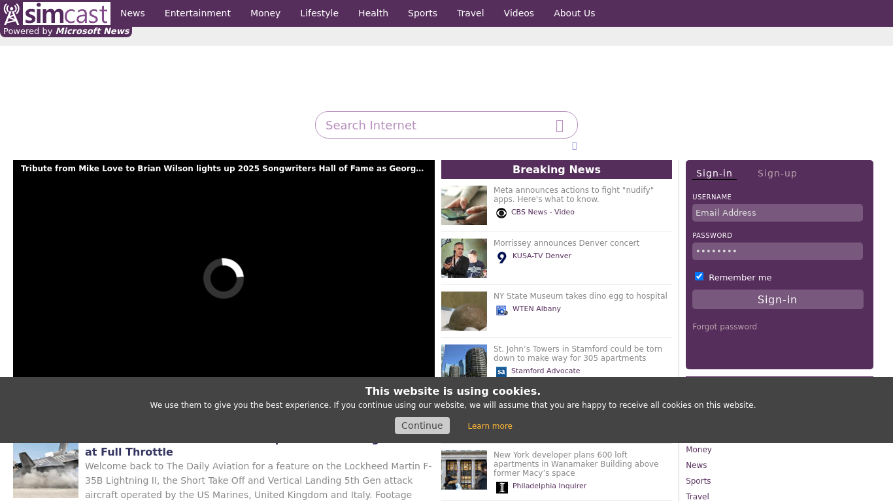The width and height of the screenshot is (893, 502).
Task: Click the search icon in search box
Action: pos(560,125)
